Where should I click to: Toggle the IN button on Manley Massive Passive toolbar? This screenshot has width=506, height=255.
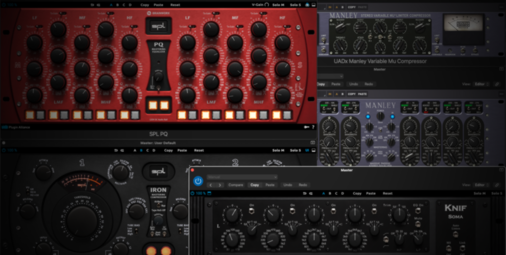(330, 94)
